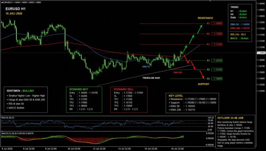The height and width of the screenshot is (151, 266).
Task: Select the S1 price box 1.16500
Action: (217, 60)
